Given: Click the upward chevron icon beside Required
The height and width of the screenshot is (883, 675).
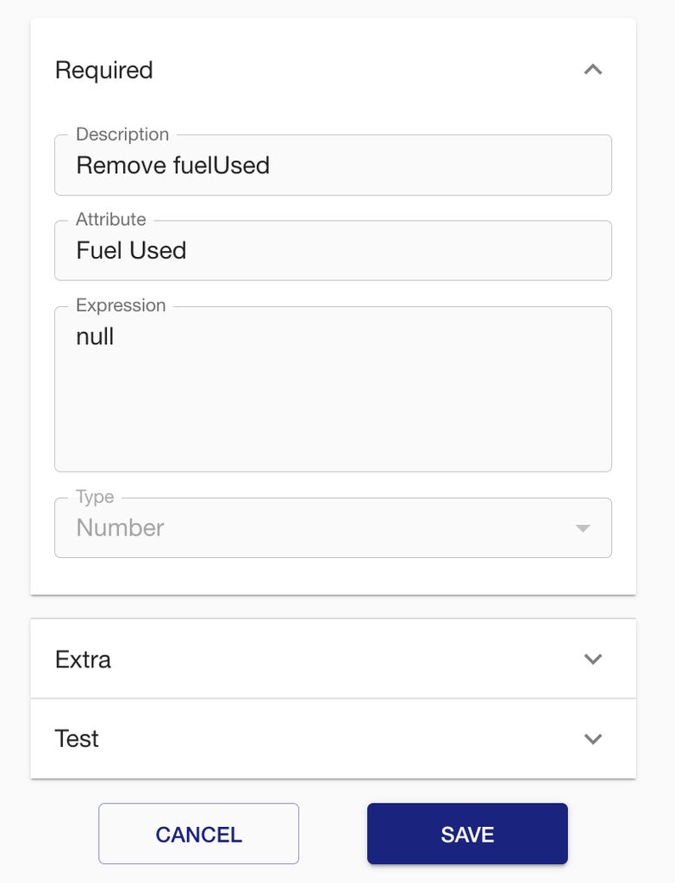Looking at the screenshot, I should point(592,69).
